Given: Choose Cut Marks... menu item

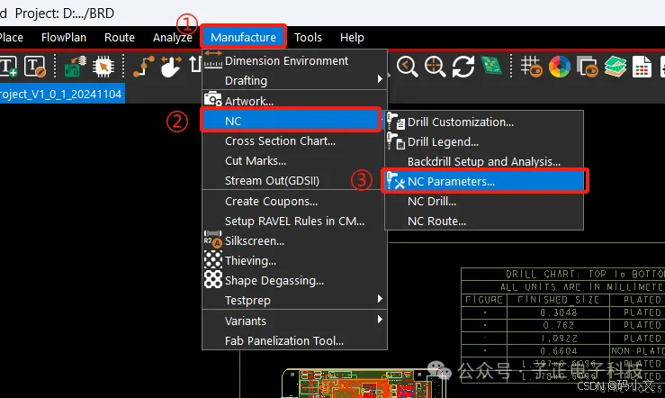Looking at the screenshot, I should [x=295, y=161].
